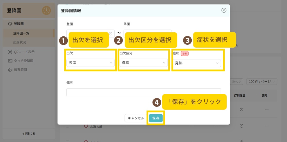Click the タッチ登降園 card icon
The height and width of the screenshot is (142, 287).
pyautogui.click(x=10, y=61)
